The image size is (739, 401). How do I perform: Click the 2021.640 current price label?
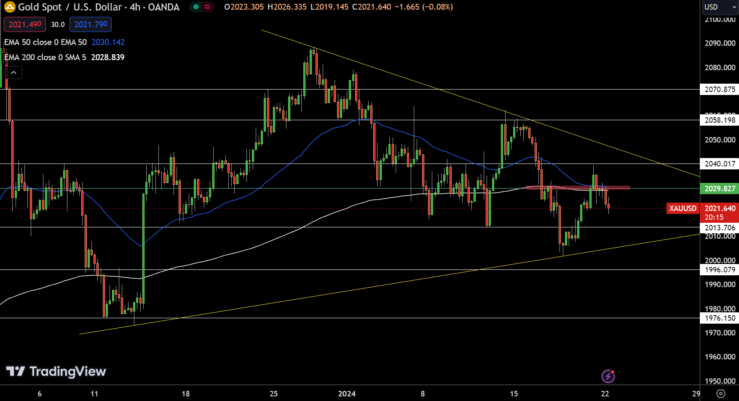[x=720, y=208]
